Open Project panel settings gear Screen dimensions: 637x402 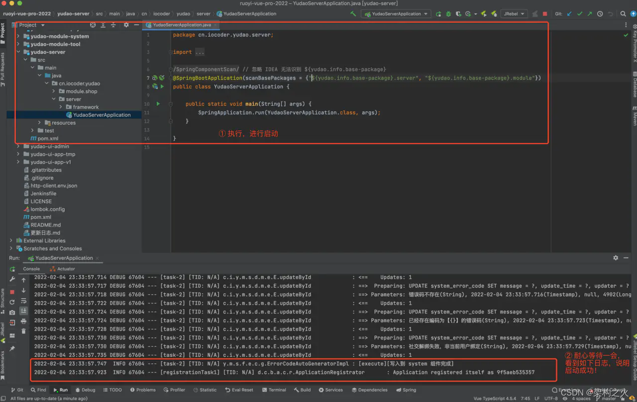click(x=126, y=25)
